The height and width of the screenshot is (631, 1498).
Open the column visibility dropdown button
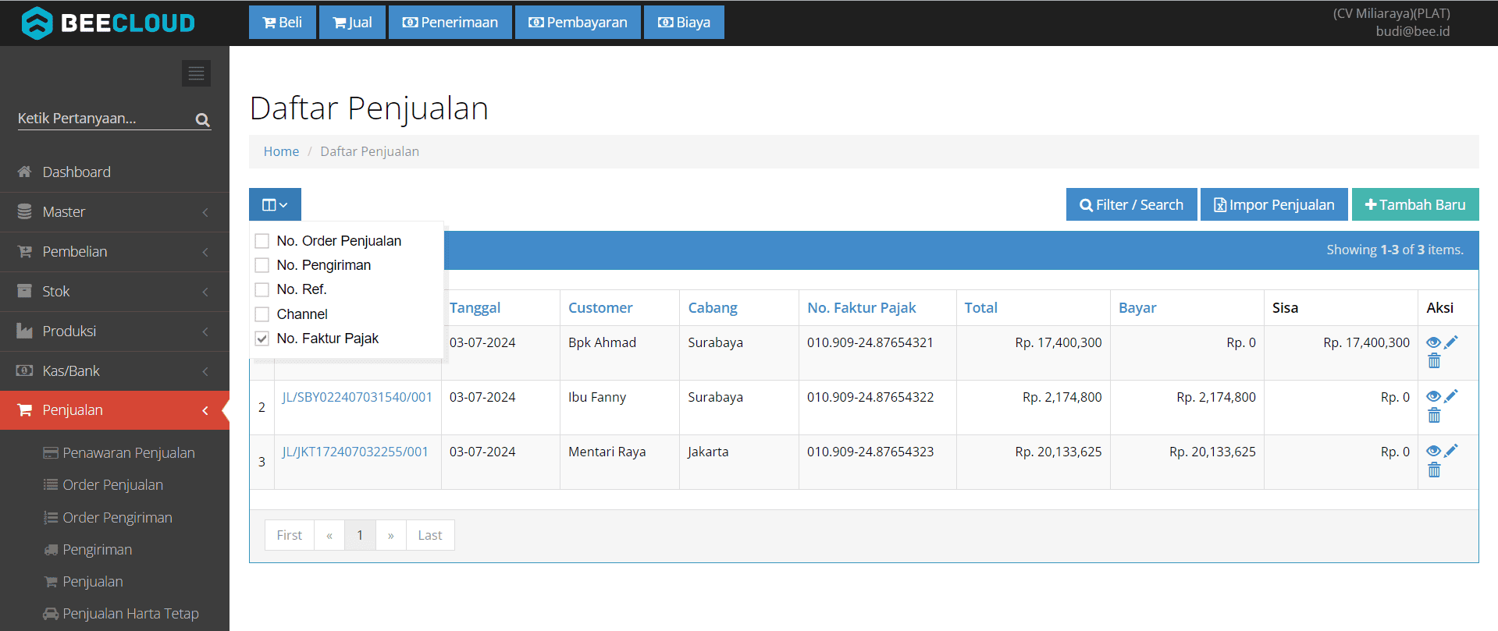point(275,204)
